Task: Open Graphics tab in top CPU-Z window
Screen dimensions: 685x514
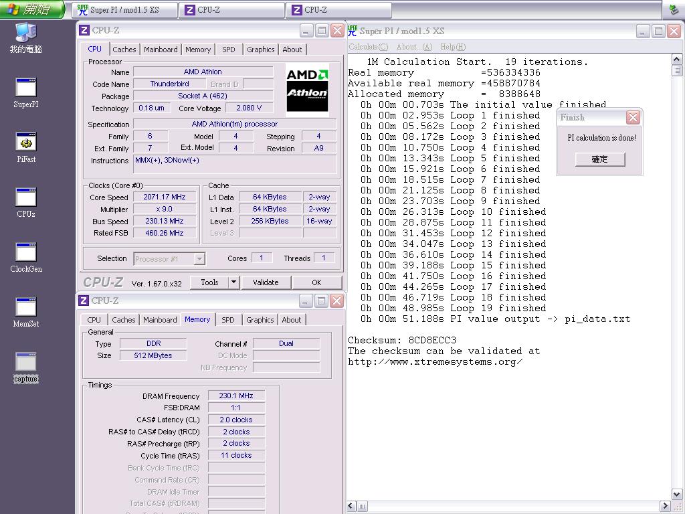Action: pyautogui.click(x=261, y=50)
